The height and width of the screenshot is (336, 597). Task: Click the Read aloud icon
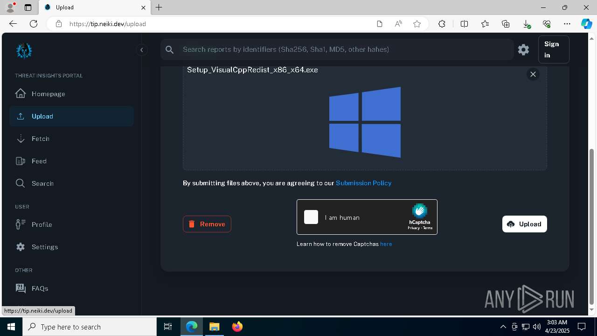pyautogui.click(x=398, y=24)
